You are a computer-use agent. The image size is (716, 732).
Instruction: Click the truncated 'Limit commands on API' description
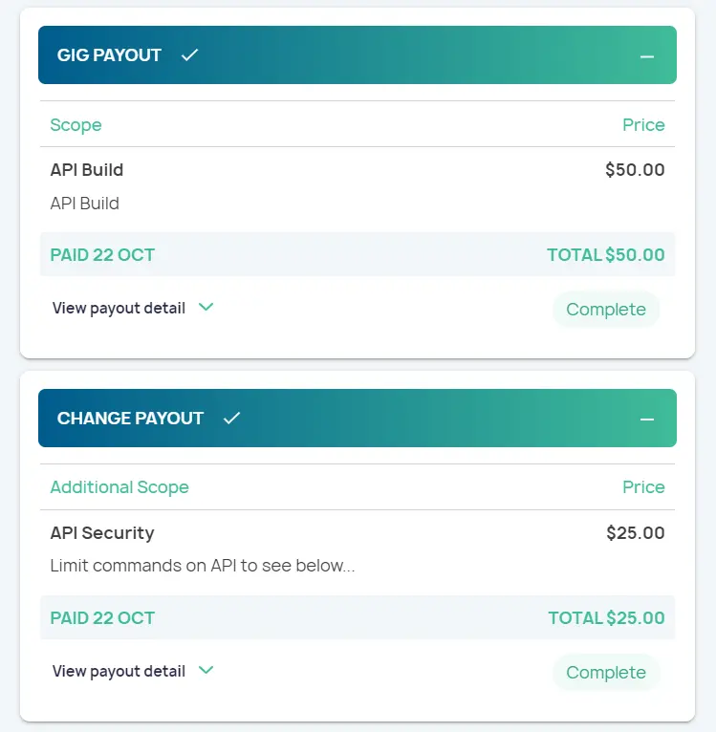tap(203, 566)
